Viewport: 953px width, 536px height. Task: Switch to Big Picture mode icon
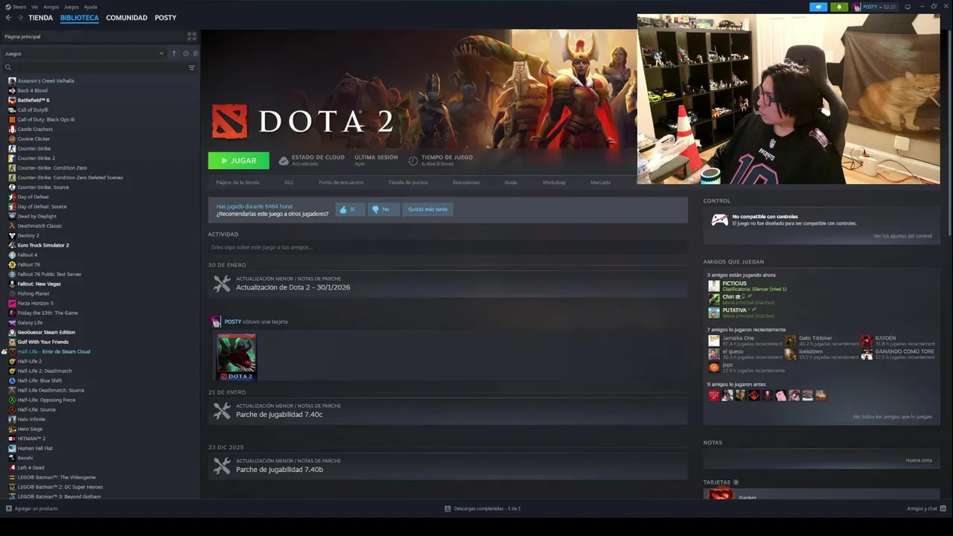(x=909, y=7)
